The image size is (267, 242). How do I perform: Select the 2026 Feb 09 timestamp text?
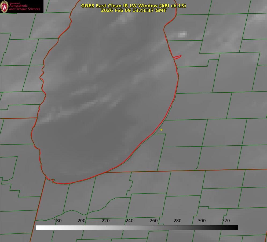tap(133, 10)
